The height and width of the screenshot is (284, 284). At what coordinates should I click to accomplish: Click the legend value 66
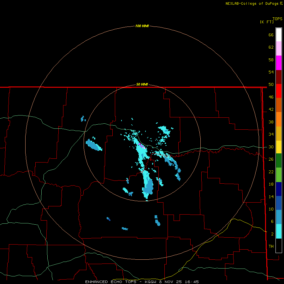tap(271, 35)
